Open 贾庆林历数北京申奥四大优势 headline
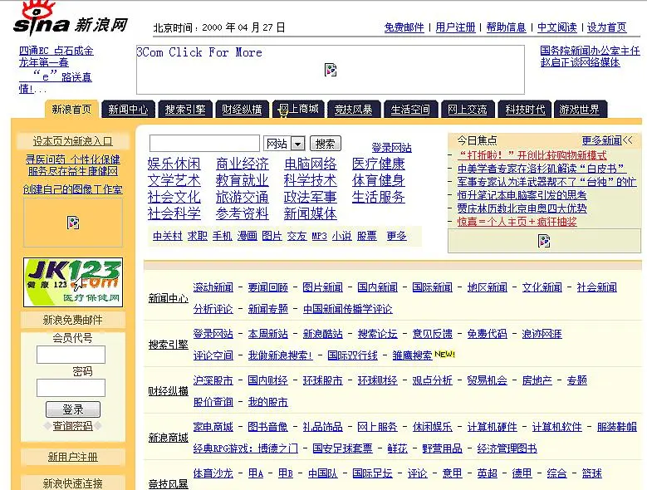Image resolution: width=647 pixels, height=490 pixels. pos(522,208)
